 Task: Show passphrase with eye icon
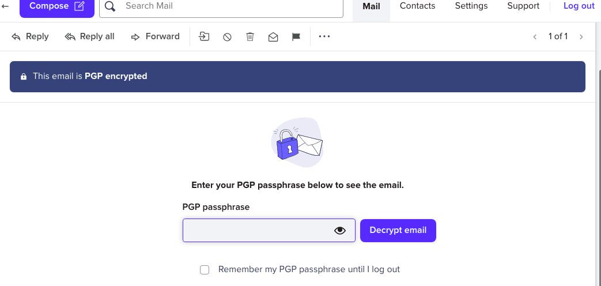coord(340,231)
